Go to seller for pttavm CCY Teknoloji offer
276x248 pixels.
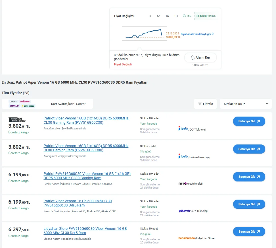[x=249, y=204]
